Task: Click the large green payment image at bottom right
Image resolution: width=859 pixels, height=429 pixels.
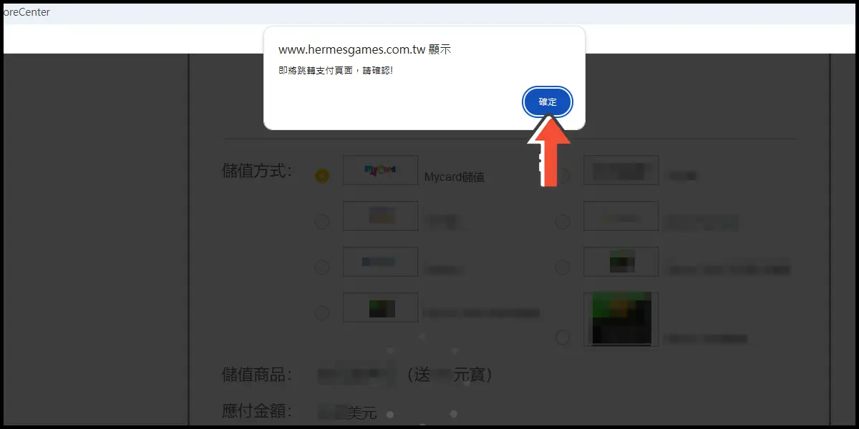Action: (x=621, y=319)
